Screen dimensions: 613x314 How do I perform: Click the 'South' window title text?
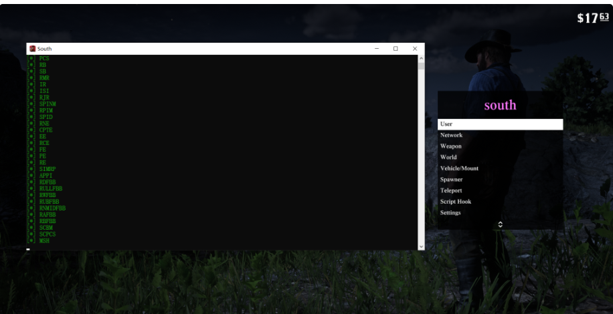pyautogui.click(x=45, y=49)
